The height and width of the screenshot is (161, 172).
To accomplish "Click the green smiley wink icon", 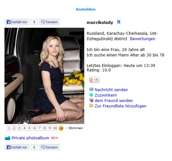I will click(x=91, y=95).
